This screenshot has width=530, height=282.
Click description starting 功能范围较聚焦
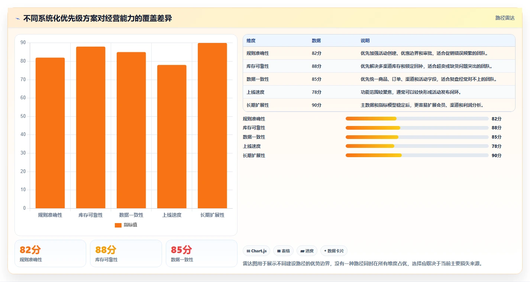[x=411, y=92]
